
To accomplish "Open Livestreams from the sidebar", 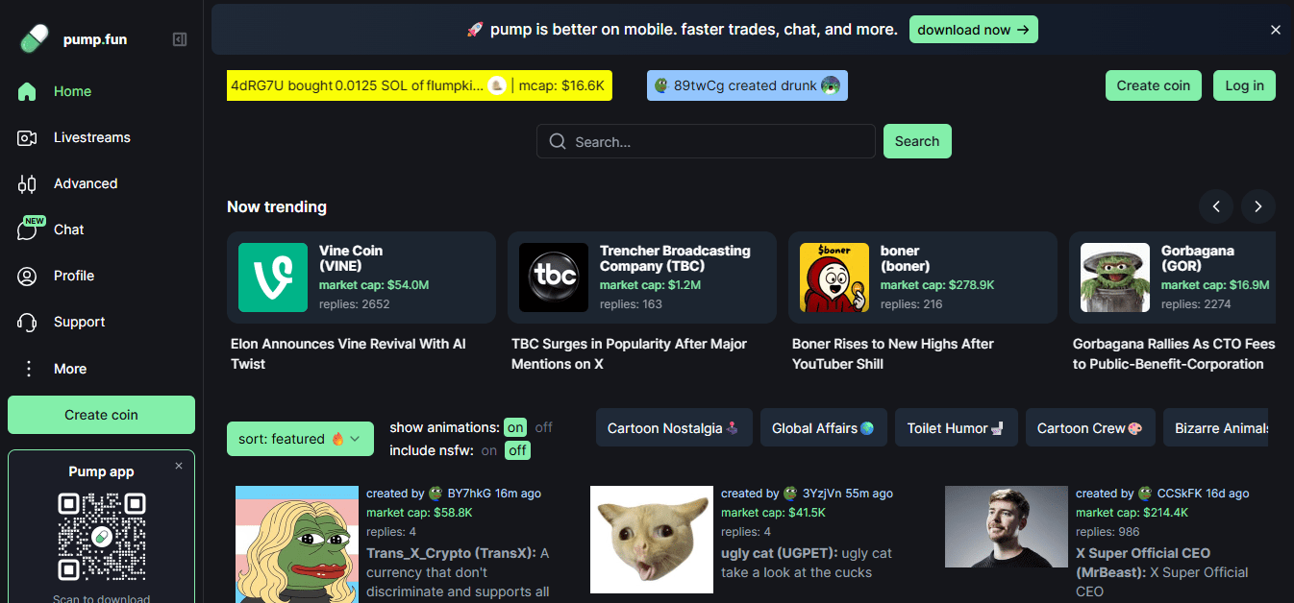I will pyautogui.click(x=91, y=137).
